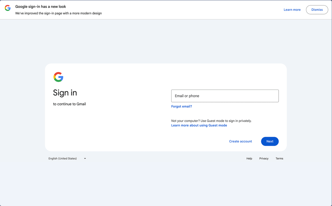332x206 pixels.
Task: Open the Learn more link in banner
Action: tap(292, 10)
